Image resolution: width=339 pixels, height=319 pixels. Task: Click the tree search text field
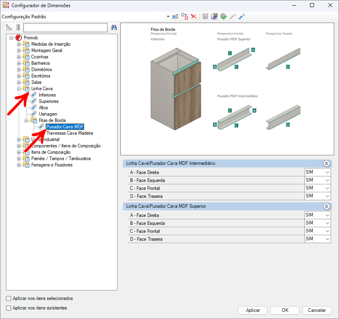point(65,27)
